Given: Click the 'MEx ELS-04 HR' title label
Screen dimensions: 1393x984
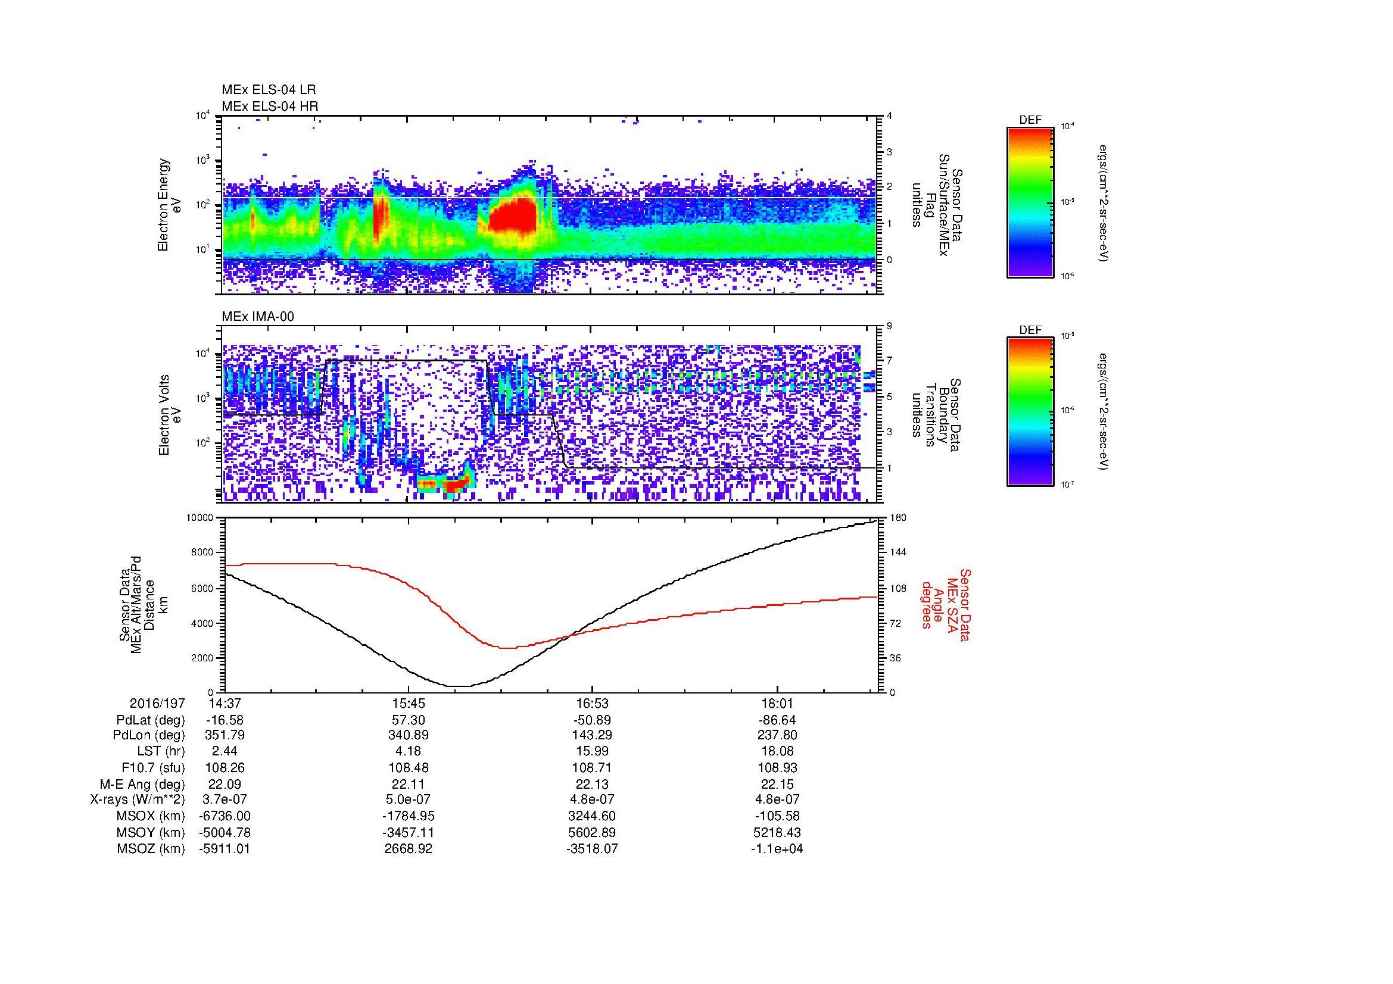Looking at the screenshot, I should [x=270, y=106].
